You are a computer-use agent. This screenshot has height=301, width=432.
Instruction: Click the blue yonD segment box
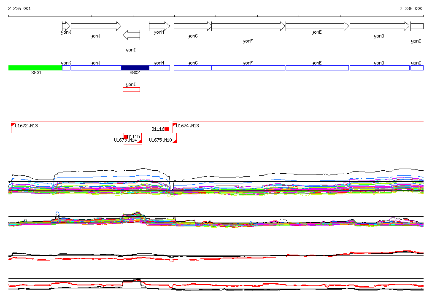[x=380, y=68]
